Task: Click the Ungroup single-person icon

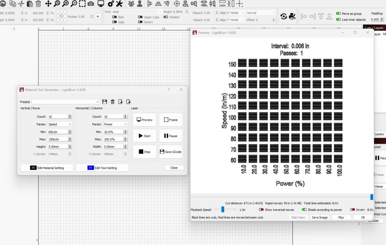Action: [139, 3]
